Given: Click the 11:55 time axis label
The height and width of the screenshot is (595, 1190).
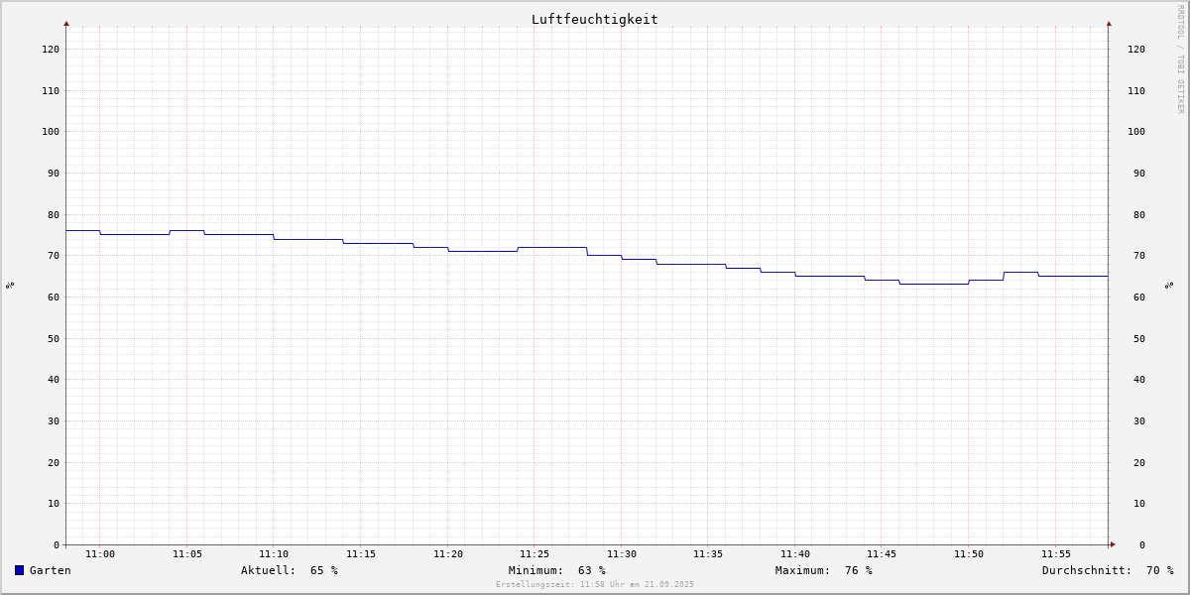Looking at the screenshot, I should point(1056,554).
